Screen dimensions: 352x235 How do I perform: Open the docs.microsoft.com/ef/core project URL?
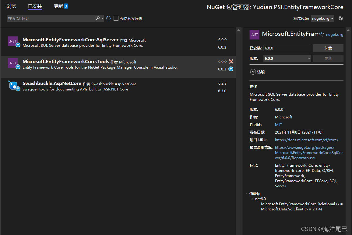pos(306,140)
